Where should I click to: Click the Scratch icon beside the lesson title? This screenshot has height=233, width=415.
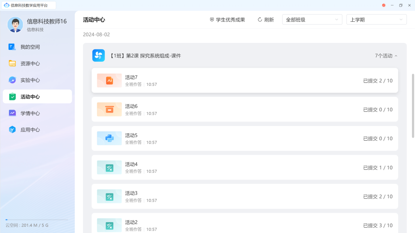click(98, 55)
